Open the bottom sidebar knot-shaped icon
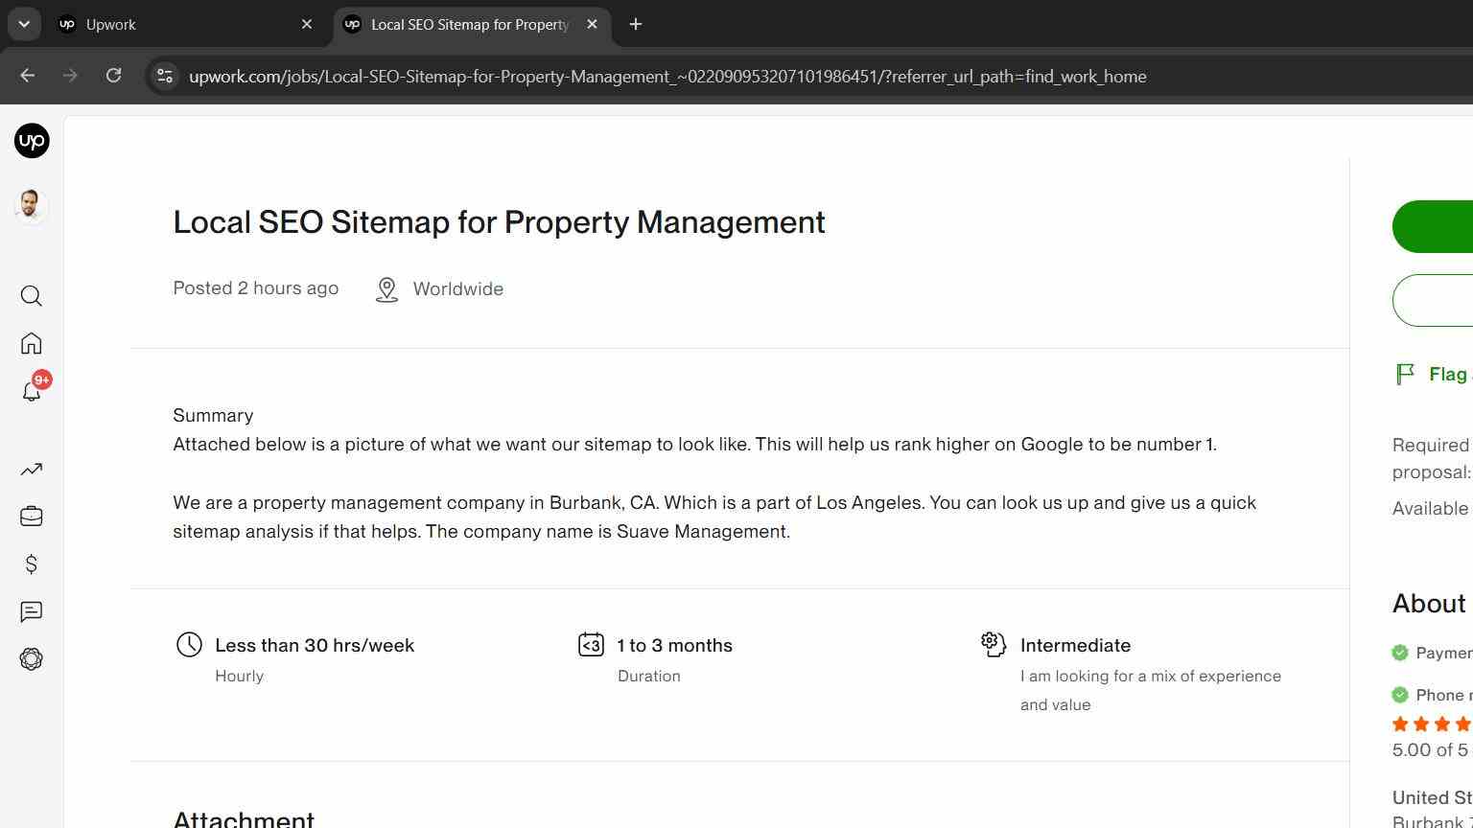 32,659
